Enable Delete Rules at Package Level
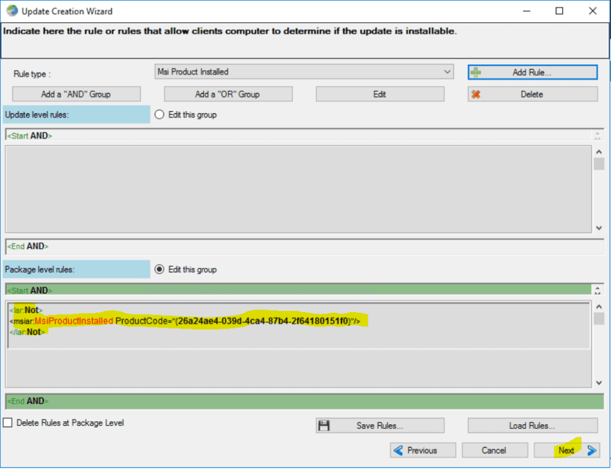This screenshot has height=469, width=611. pos(8,422)
